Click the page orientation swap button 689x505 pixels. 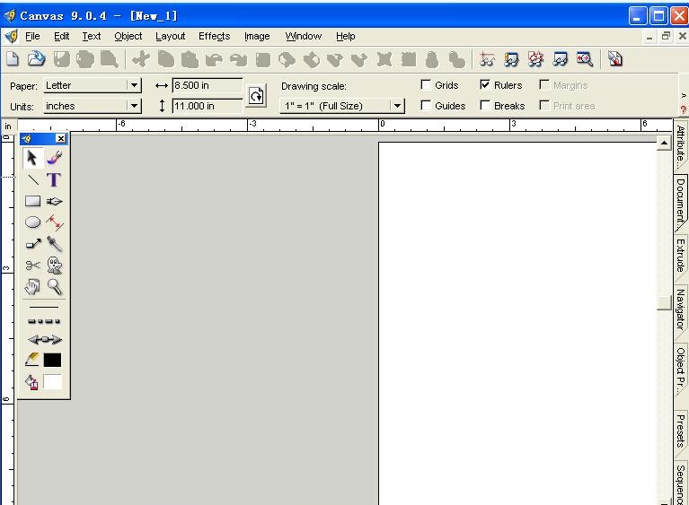coord(256,96)
